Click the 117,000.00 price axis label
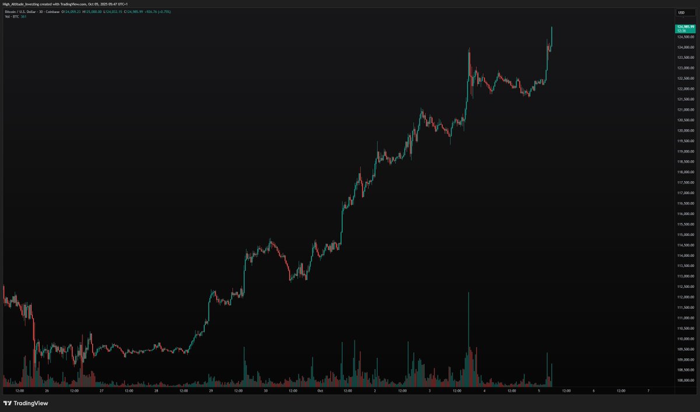The width and height of the screenshot is (700, 412). (685, 193)
